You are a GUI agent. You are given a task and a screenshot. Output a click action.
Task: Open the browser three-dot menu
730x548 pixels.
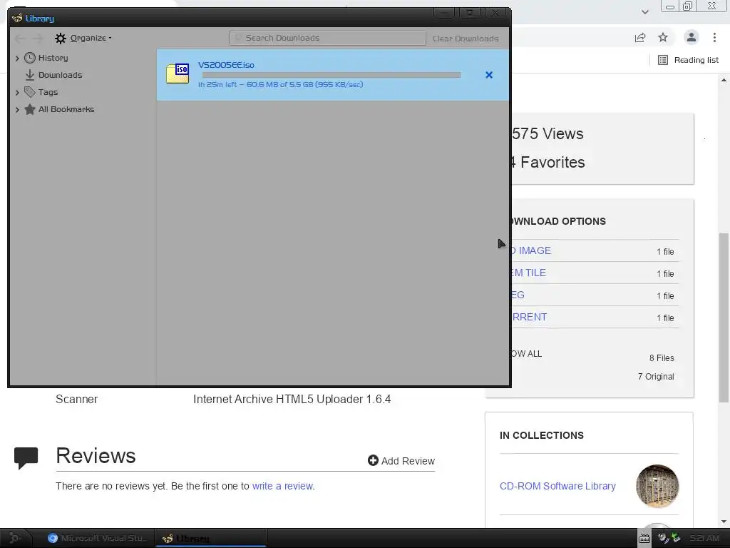(x=714, y=37)
